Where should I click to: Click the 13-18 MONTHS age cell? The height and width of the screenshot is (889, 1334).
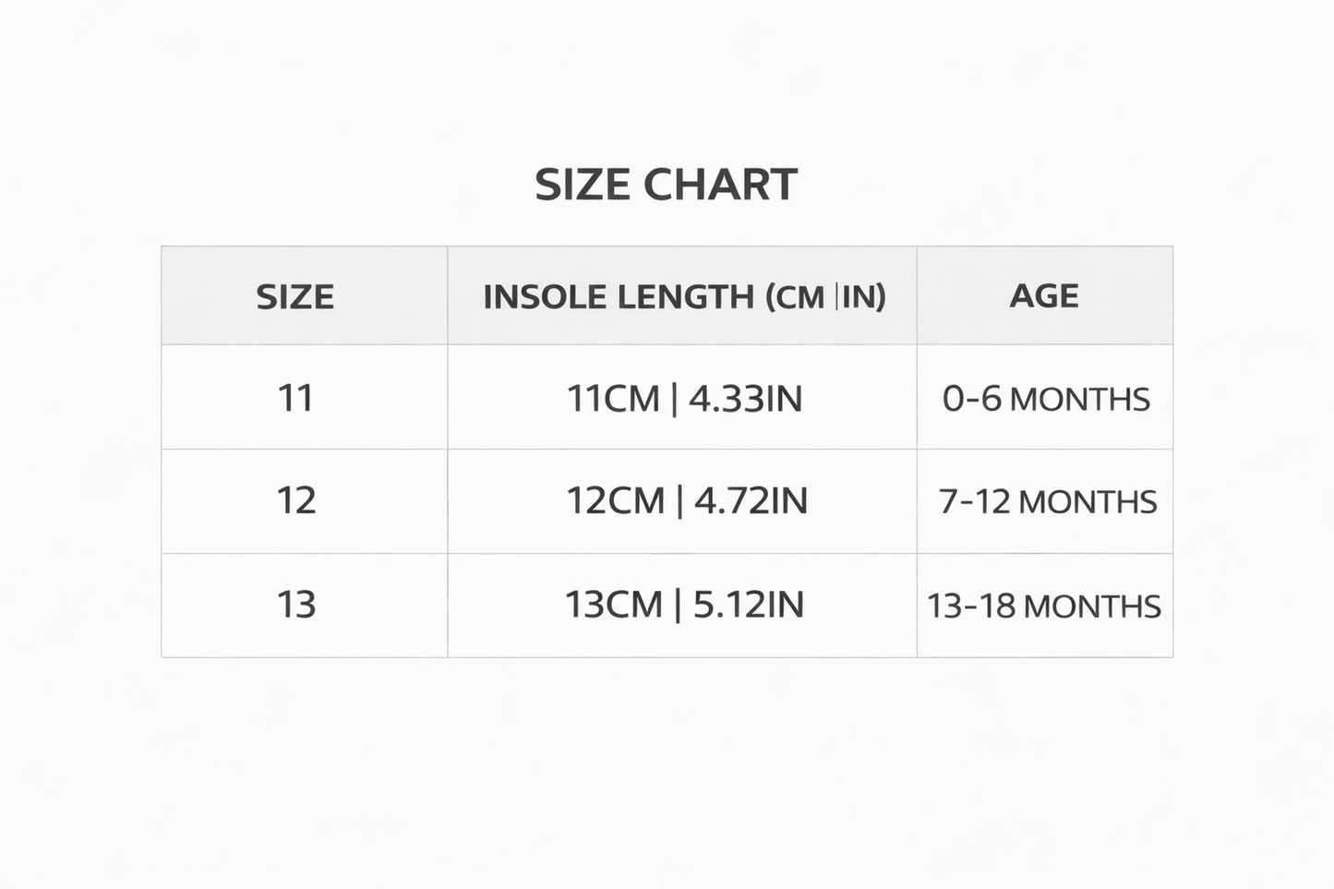click(x=1044, y=606)
